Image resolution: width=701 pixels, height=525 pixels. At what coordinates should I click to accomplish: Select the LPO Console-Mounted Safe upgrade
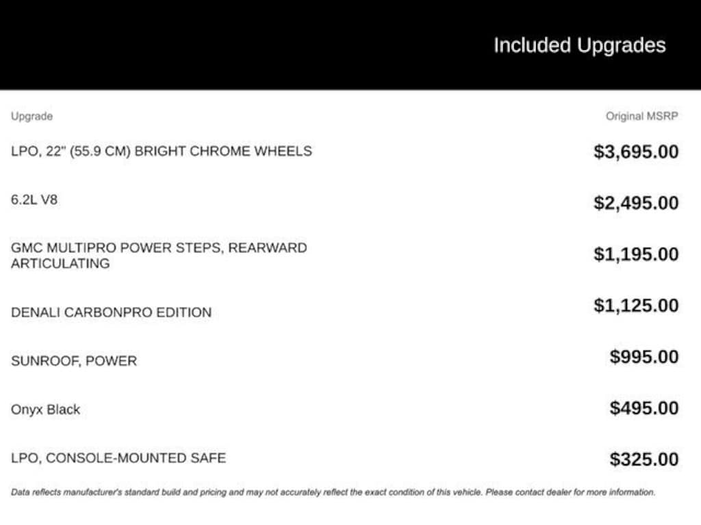coord(118,458)
